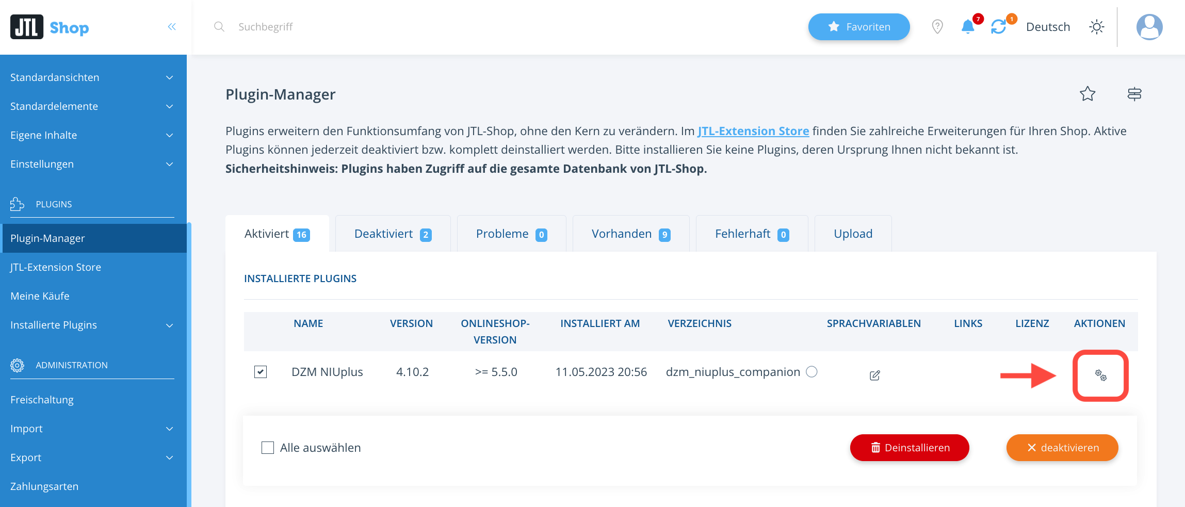Toggle light/dark mode sun icon
The height and width of the screenshot is (507, 1185).
[1097, 27]
